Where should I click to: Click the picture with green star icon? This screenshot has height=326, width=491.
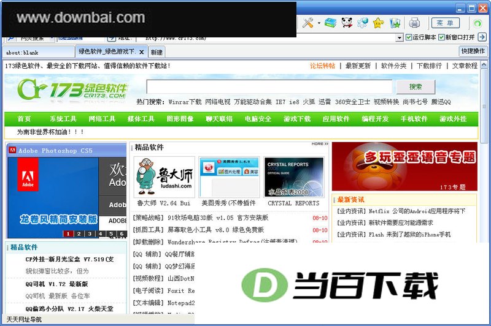[x=395, y=23]
